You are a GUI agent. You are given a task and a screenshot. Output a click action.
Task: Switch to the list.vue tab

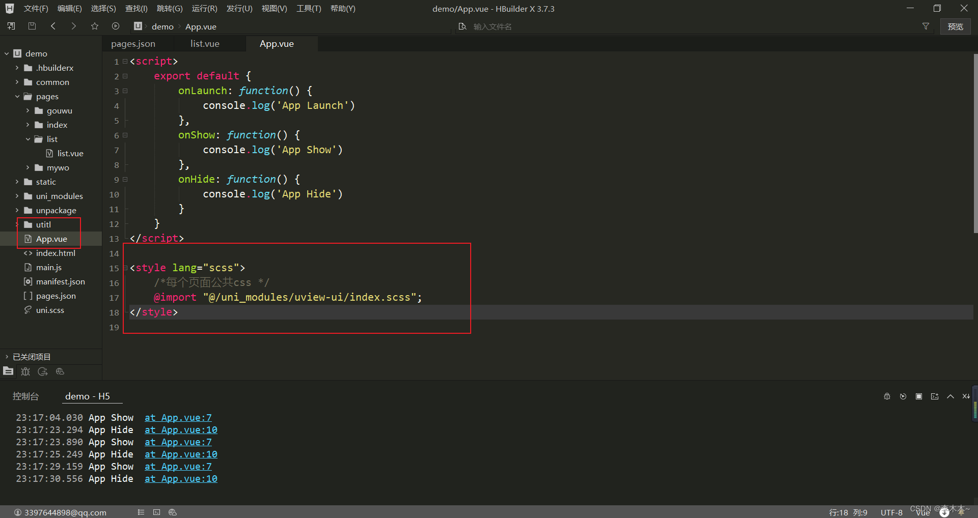(x=205, y=44)
